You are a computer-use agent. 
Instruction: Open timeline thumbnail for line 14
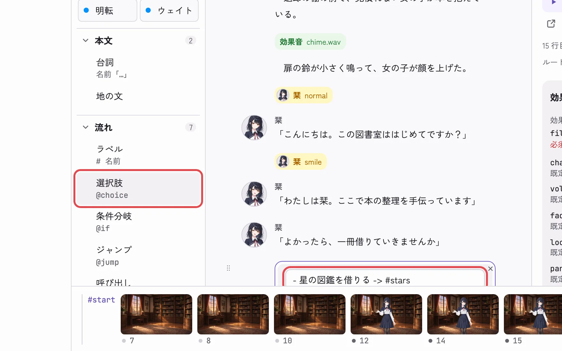[463, 314]
